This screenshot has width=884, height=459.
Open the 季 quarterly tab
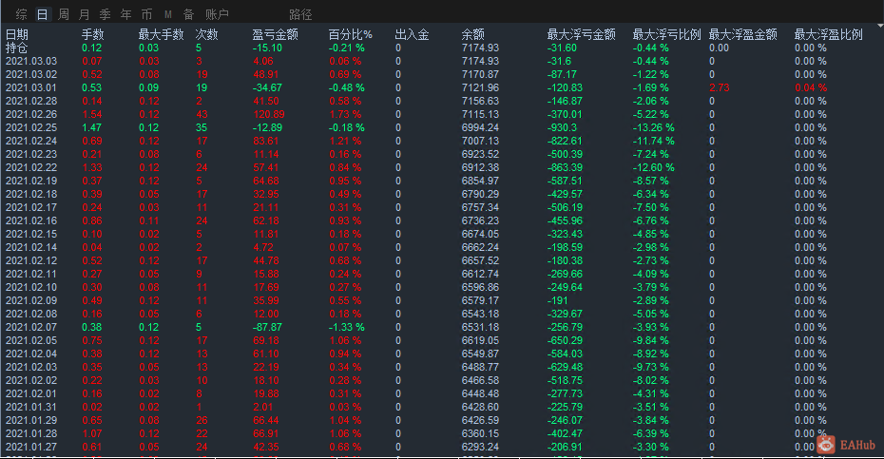coord(105,14)
